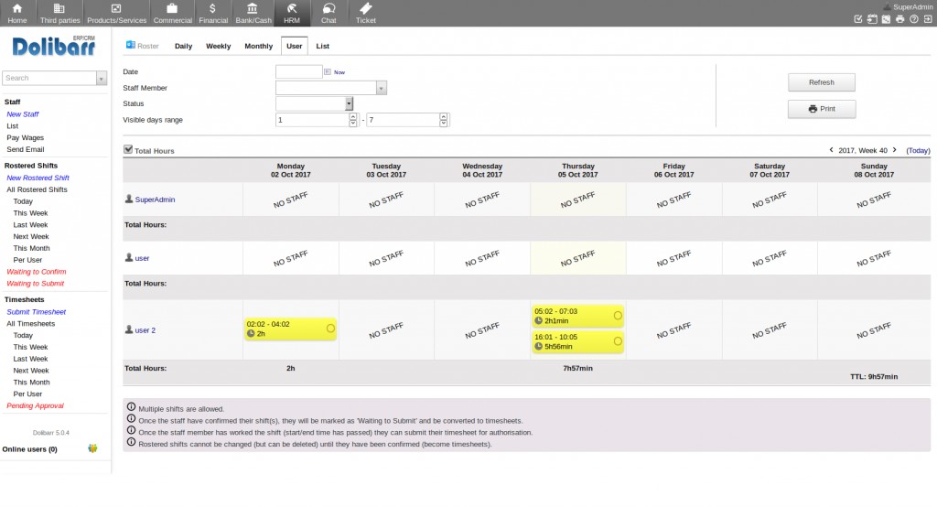Open Bank/Cash module icon
Viewport: 937px width, 507px height.
[x=253, y=8]
